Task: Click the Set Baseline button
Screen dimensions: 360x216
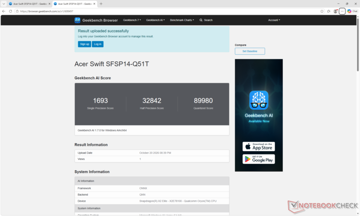Action: (x=250, y=51)
